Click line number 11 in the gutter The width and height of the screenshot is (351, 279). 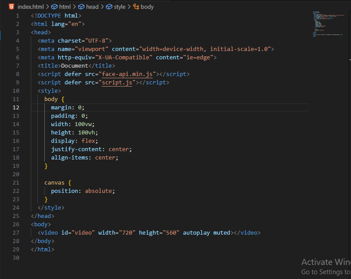(x=16, y=99)
